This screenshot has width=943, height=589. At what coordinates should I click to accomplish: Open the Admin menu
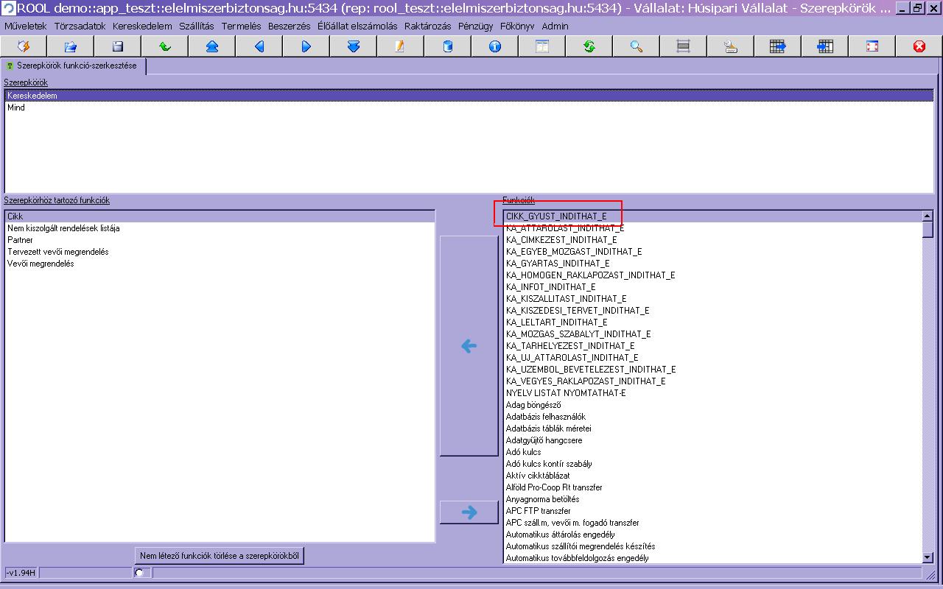(x=555, y=26)
